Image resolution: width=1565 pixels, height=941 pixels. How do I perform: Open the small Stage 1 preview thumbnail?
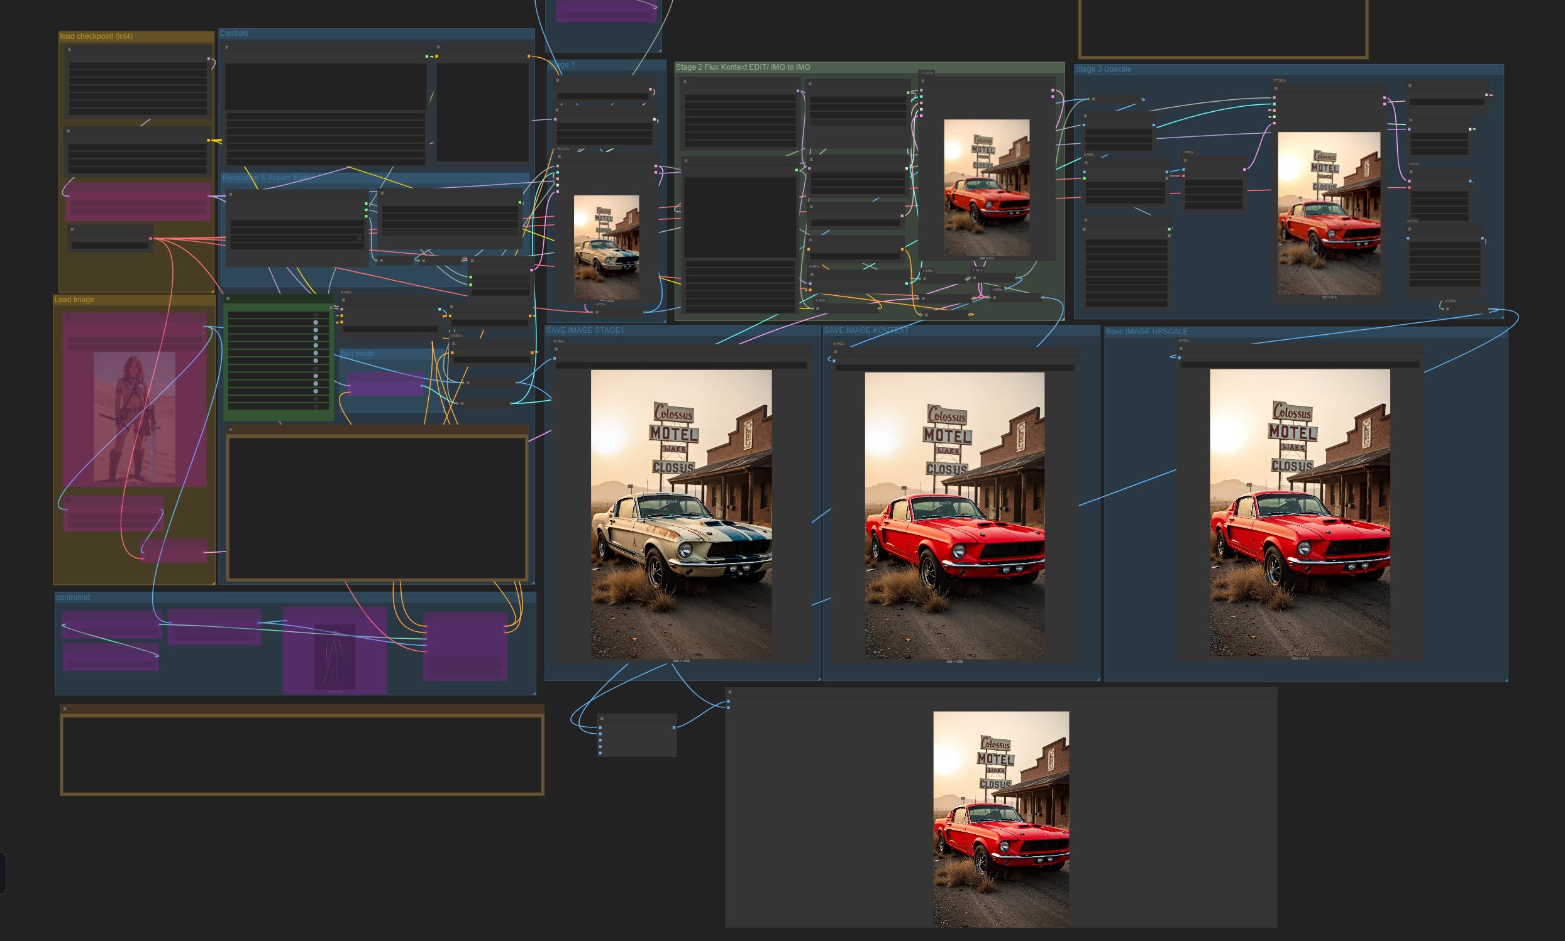(606, 247)
